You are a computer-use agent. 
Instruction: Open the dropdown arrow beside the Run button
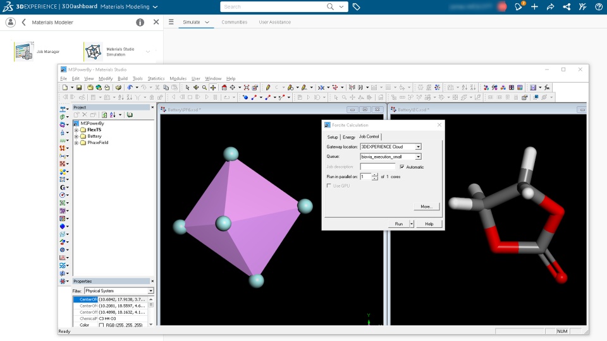click(x=412, y=224)
